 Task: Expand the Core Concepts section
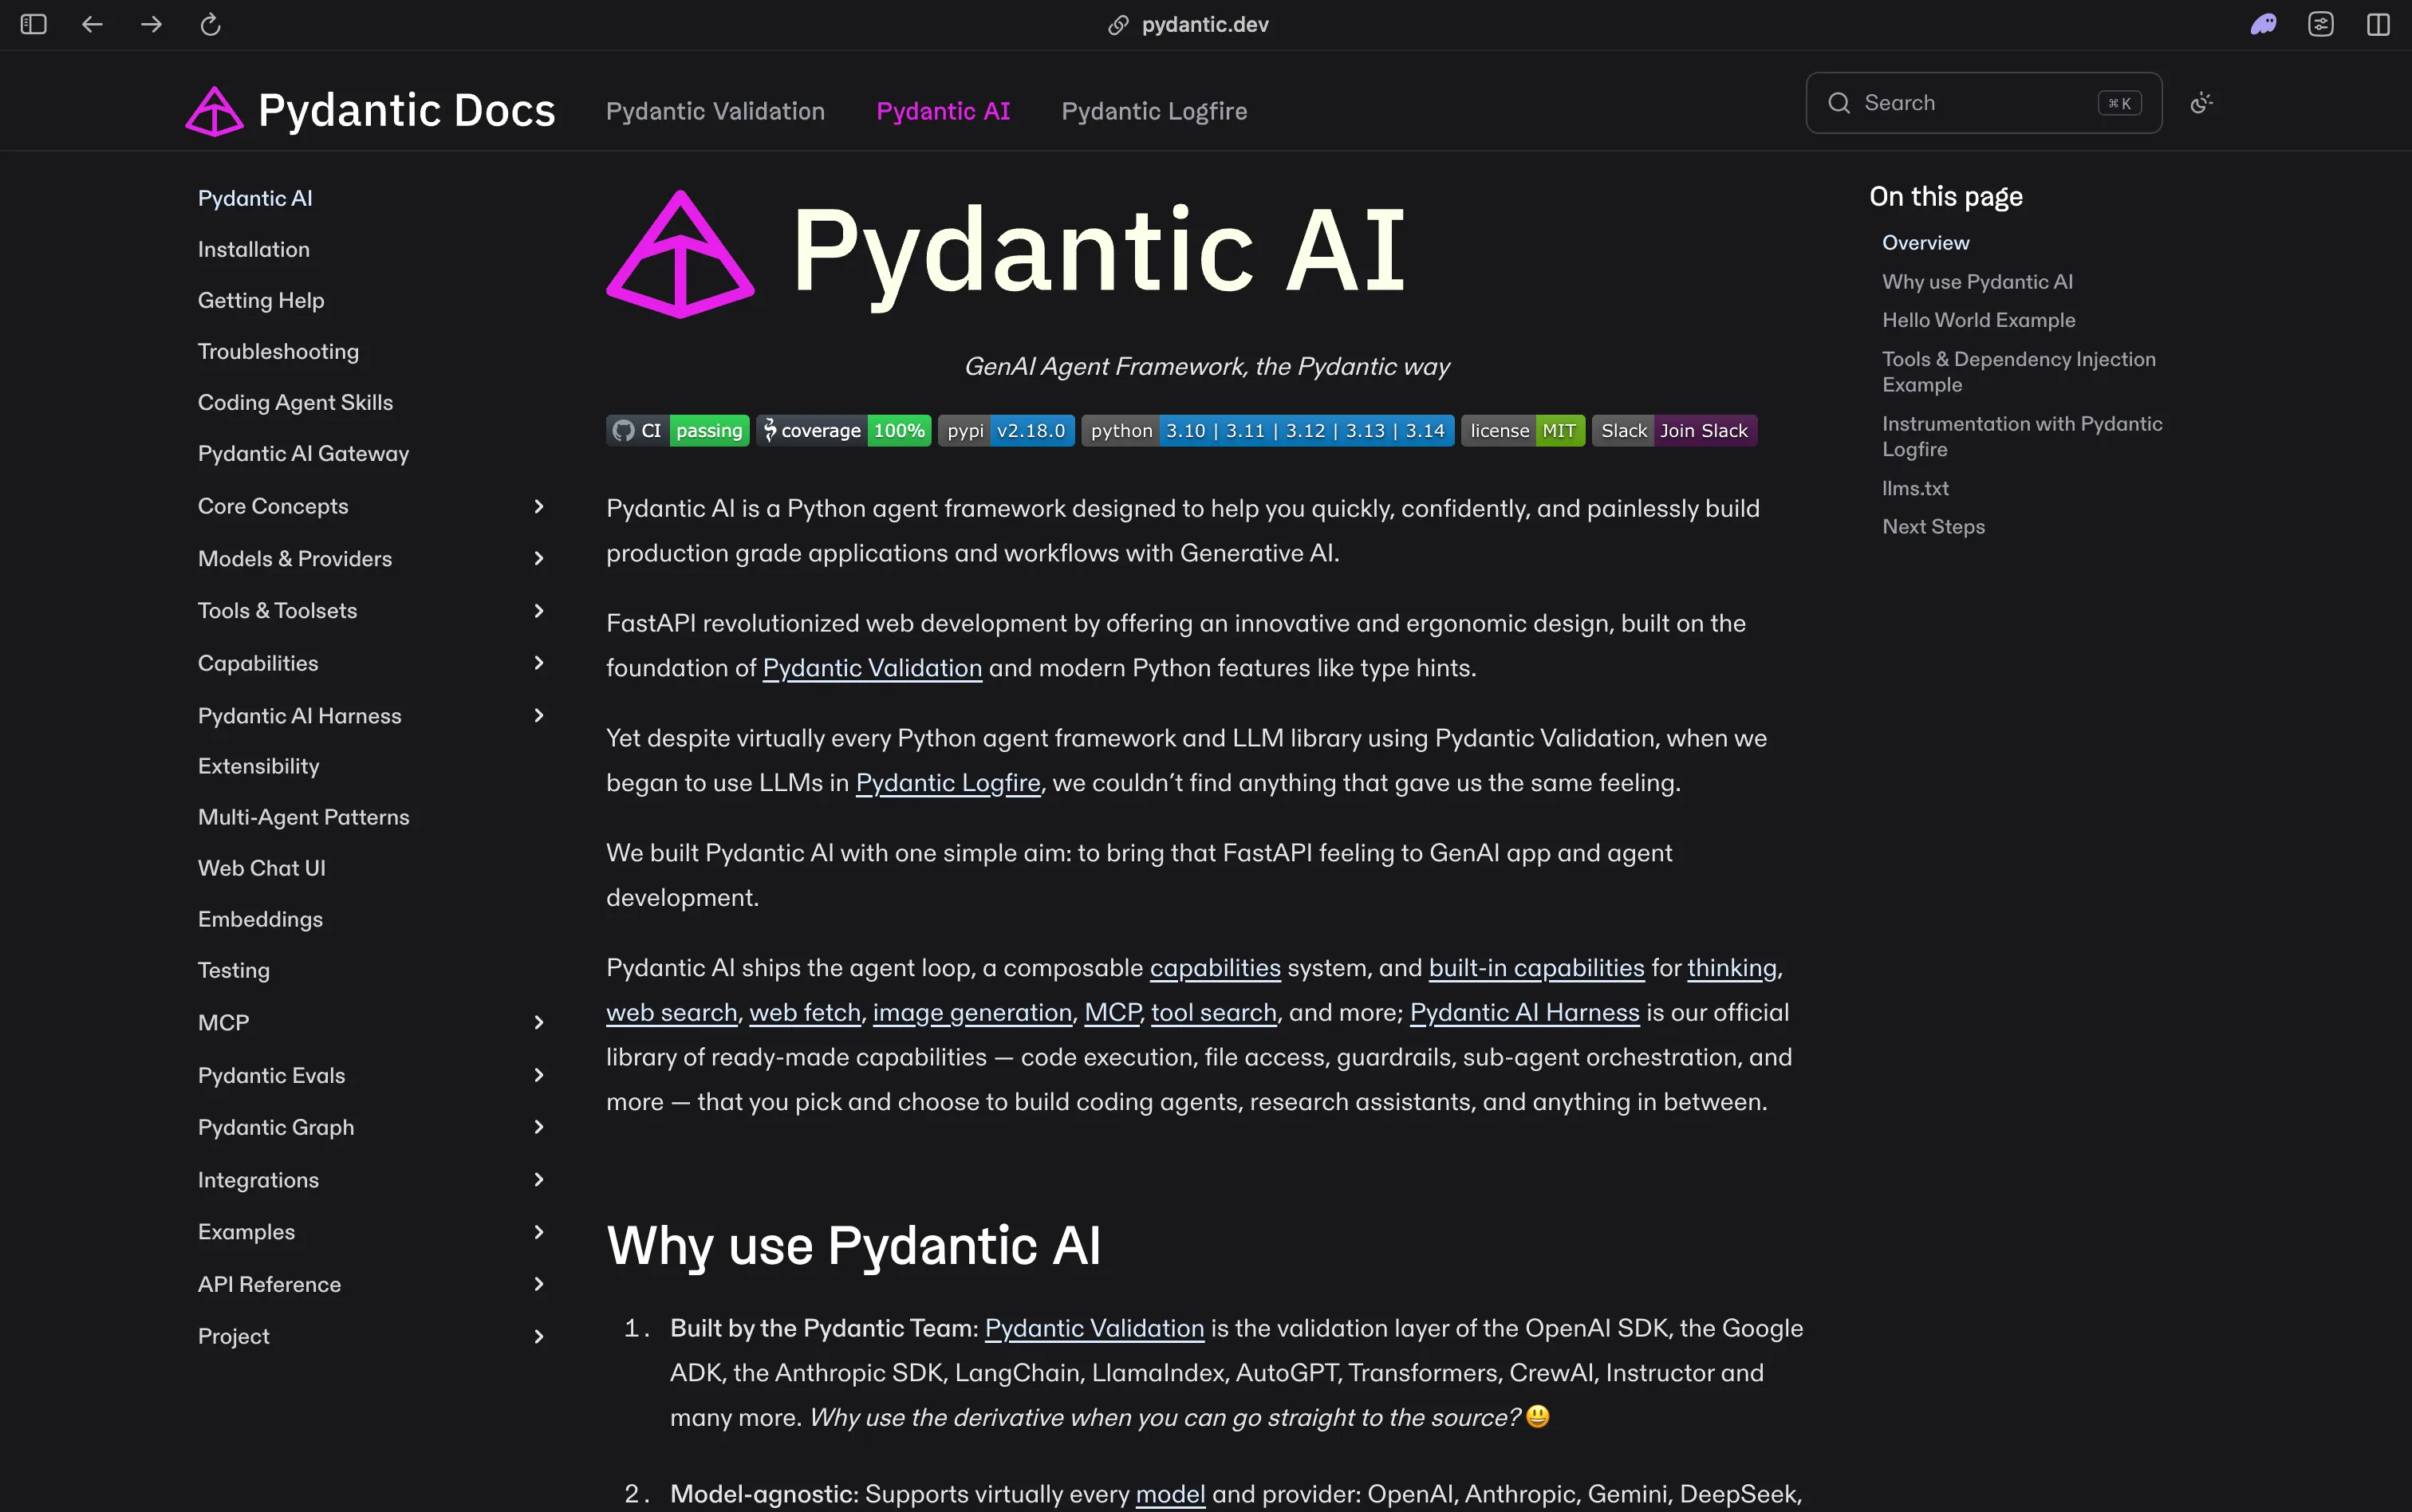pyautogui.click(x=539, y=506)
